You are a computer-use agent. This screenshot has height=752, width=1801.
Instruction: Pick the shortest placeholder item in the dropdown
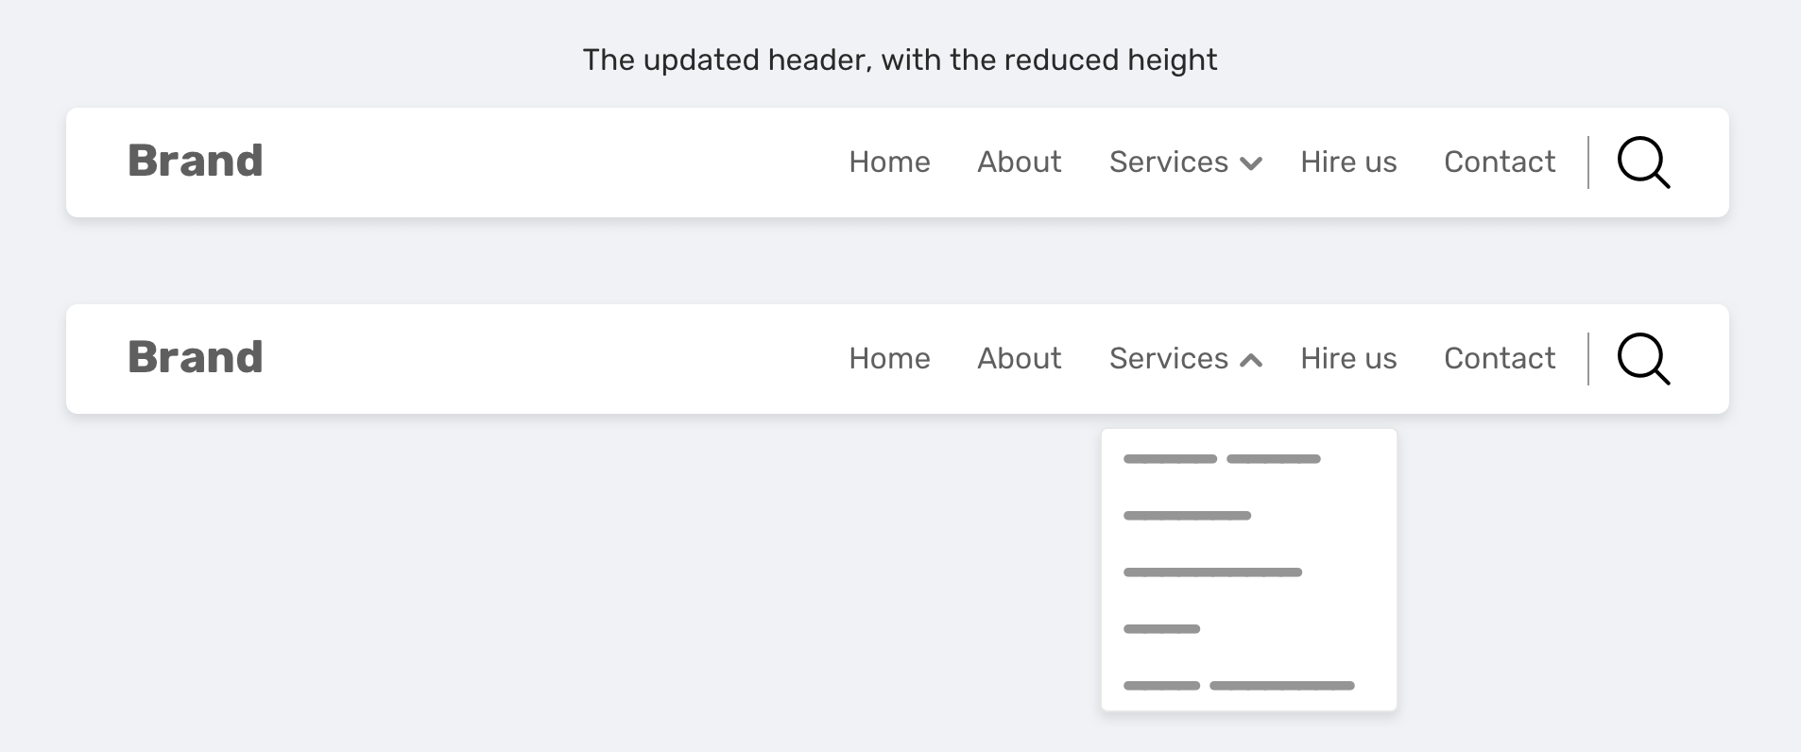[x=1161, y=629]
